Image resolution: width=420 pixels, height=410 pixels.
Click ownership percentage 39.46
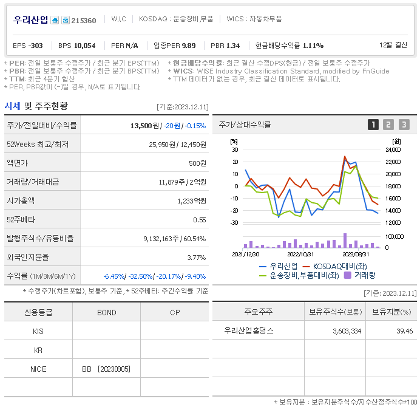coord(405,331)
